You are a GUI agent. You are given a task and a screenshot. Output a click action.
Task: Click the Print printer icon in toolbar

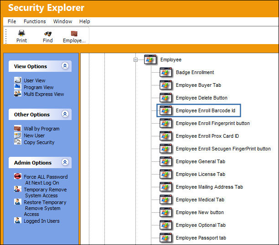tap(21, 33)
